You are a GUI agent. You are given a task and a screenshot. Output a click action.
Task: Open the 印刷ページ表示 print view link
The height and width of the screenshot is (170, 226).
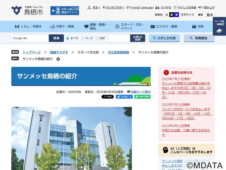[x=141, y=92]
